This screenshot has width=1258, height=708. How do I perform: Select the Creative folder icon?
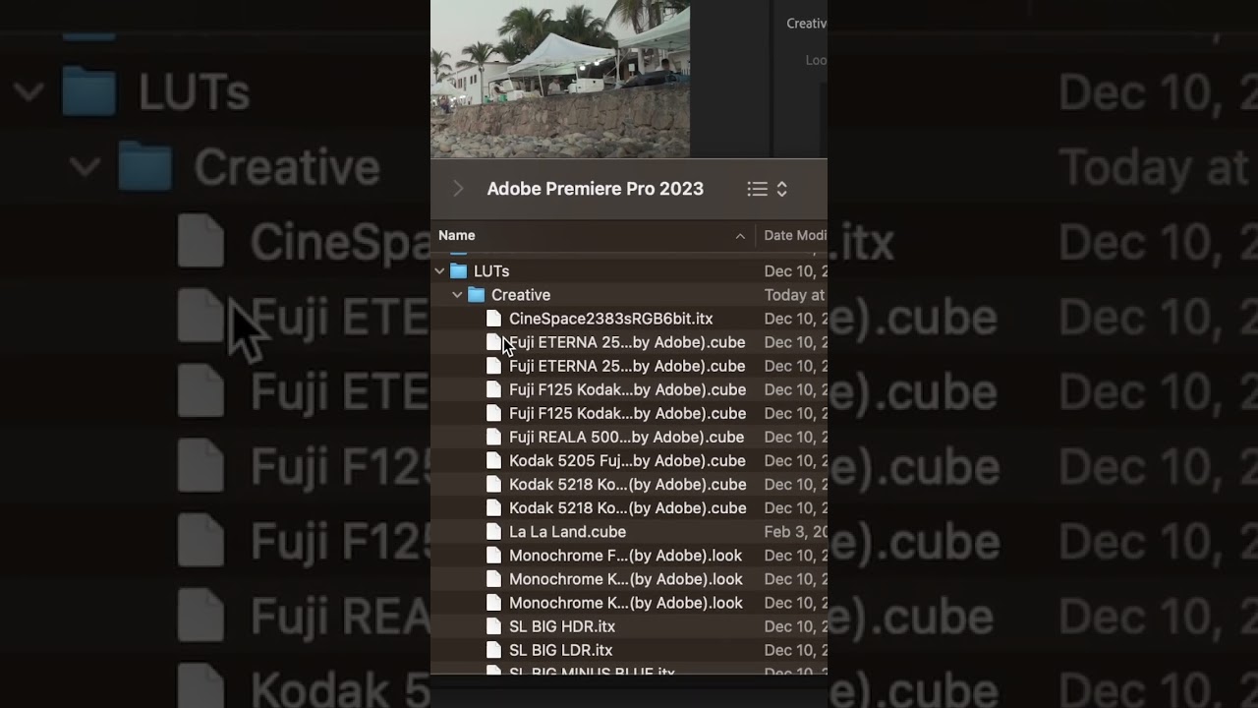point(476,294)
